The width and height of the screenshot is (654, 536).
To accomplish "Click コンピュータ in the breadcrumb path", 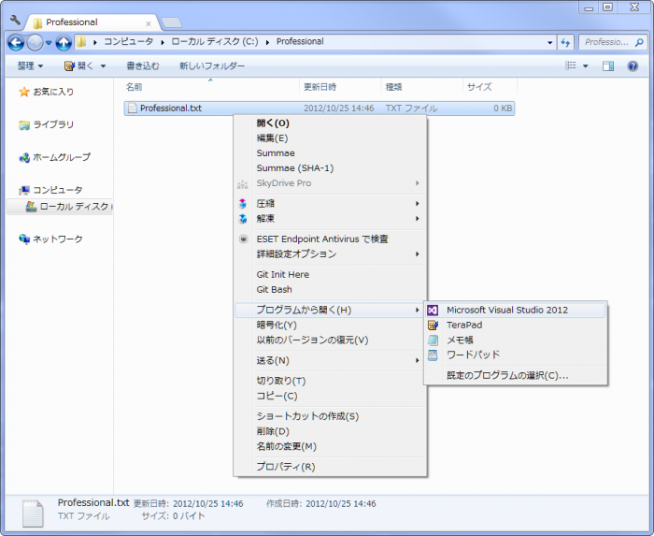I will tap(129, 42).
